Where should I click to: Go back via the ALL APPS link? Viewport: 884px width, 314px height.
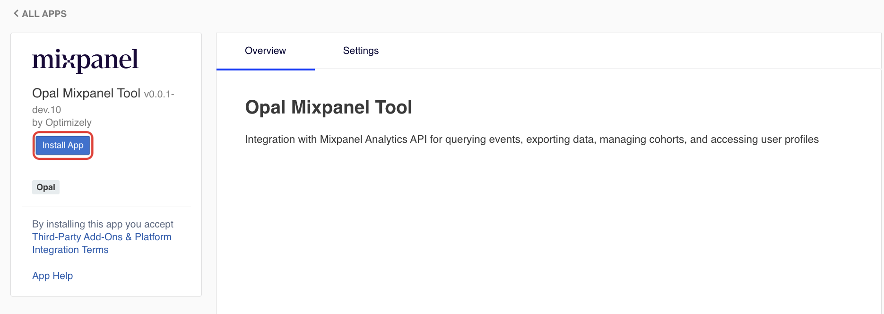click(44, 14)
